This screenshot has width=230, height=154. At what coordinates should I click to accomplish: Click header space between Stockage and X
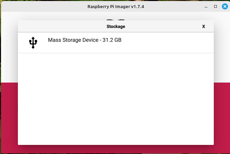click(162, 26)
